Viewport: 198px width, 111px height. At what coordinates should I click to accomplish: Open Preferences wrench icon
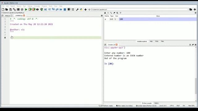[77, 10]
